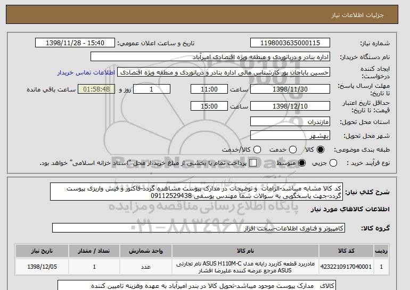
Task: Click the ساعت باقی مانده label
Action: 51,89
